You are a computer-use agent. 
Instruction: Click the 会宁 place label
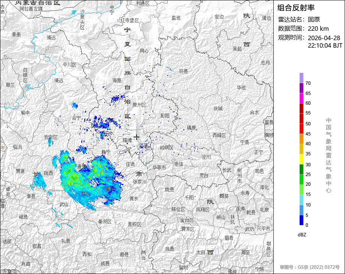76,118
